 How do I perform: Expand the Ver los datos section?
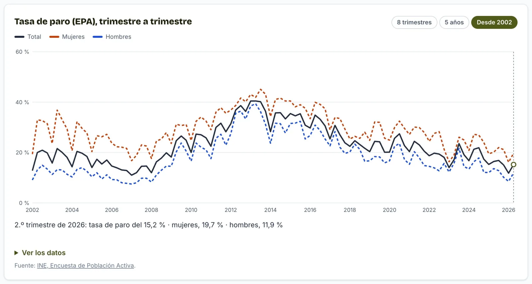tap(40, 253)
